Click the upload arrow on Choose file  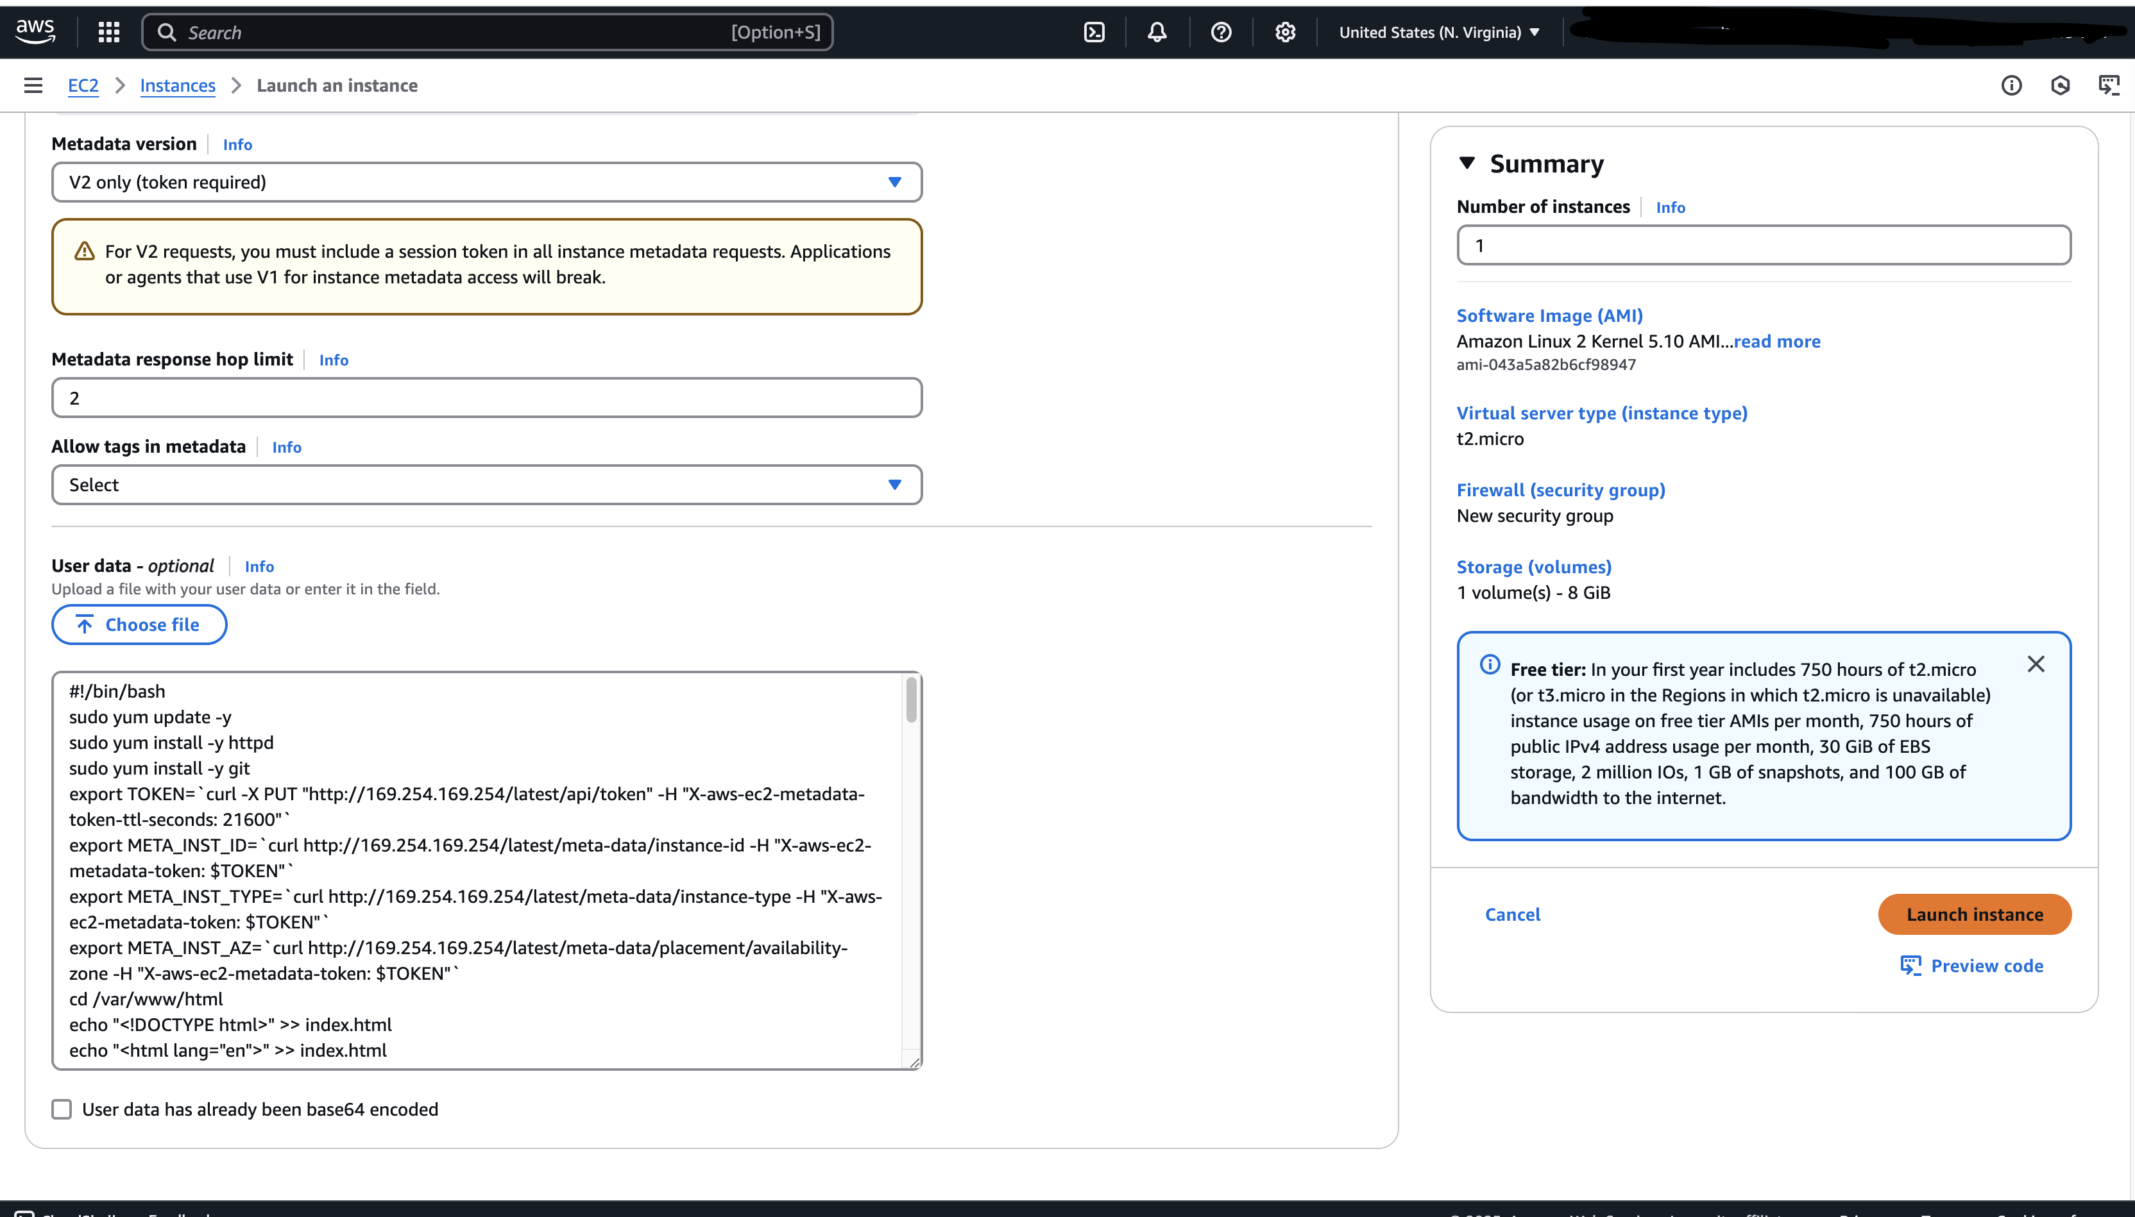(85, 625)
